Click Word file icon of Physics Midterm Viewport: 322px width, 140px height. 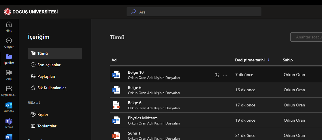pyautogui.click(x=116, y=120)
